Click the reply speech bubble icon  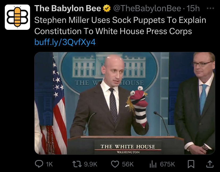[39, 164]
